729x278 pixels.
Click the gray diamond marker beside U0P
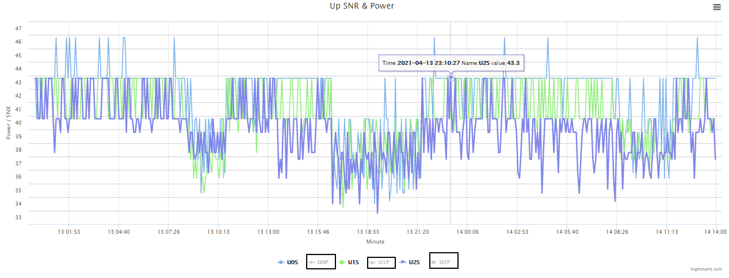[x=311, y=262]
